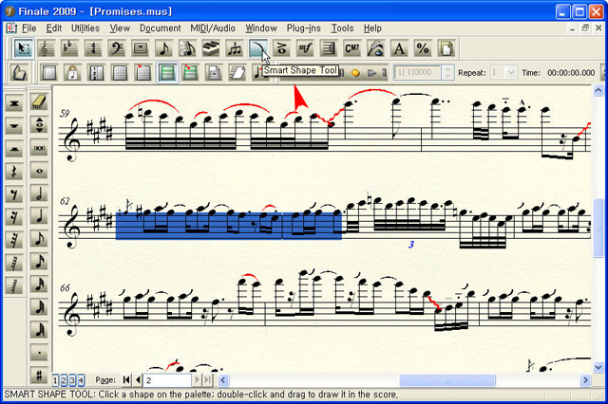Click the highlighted green staff lines icon

tap(167, 72)
